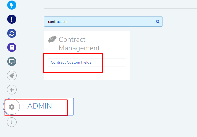The width and height of the screenshot is (197, 137).
Task: Open the Contract Custom Fields link
Action: tap(71, 62)
